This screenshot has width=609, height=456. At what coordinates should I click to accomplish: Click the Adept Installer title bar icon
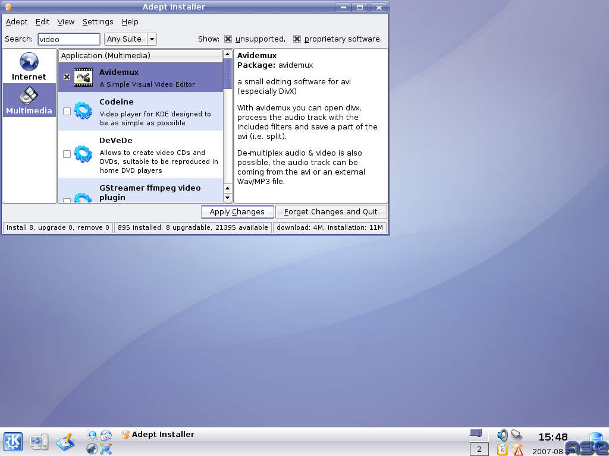[8, 7]
